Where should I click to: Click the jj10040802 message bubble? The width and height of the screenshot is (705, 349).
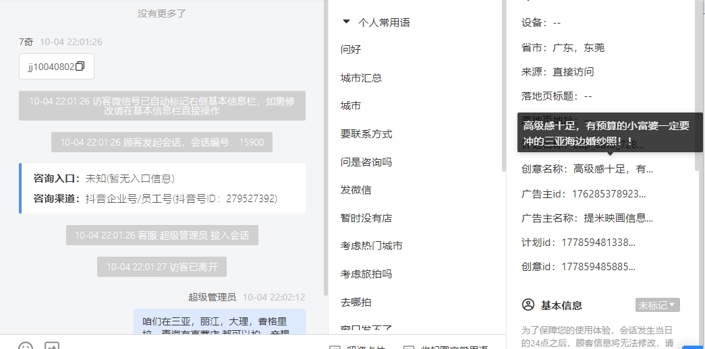(56, 67)
